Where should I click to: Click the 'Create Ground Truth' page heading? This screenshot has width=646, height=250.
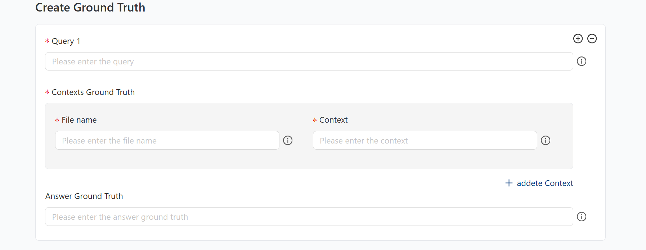pos(90,8)
